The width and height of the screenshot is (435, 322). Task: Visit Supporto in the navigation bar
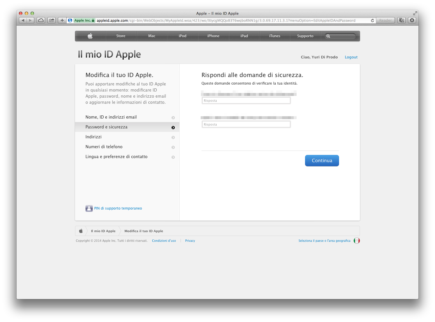click(305, 36)
